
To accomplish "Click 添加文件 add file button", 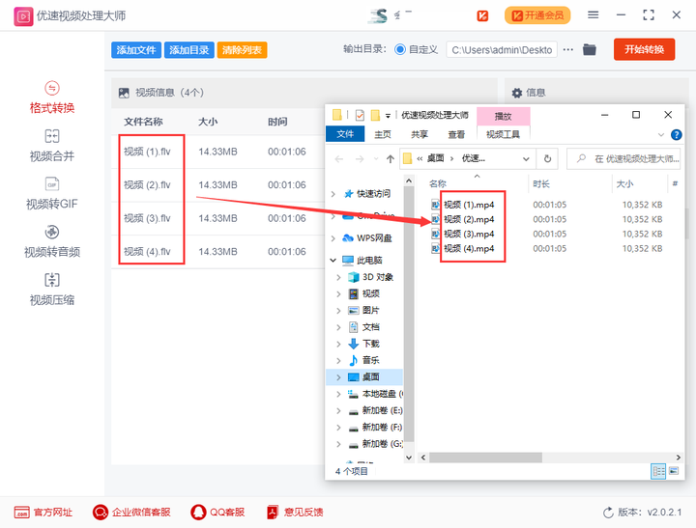I will [x=136, y=50].
